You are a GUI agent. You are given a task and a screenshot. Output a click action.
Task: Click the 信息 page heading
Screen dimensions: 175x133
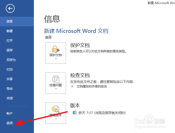[52, 19]
